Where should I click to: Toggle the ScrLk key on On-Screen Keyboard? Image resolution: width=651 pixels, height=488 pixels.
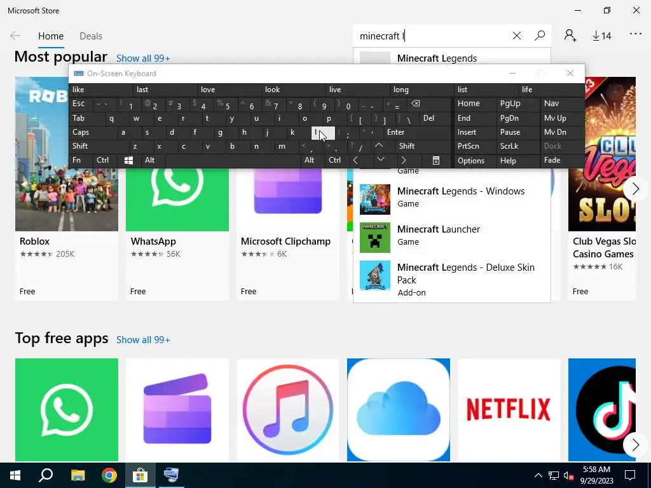click(517, 146)
